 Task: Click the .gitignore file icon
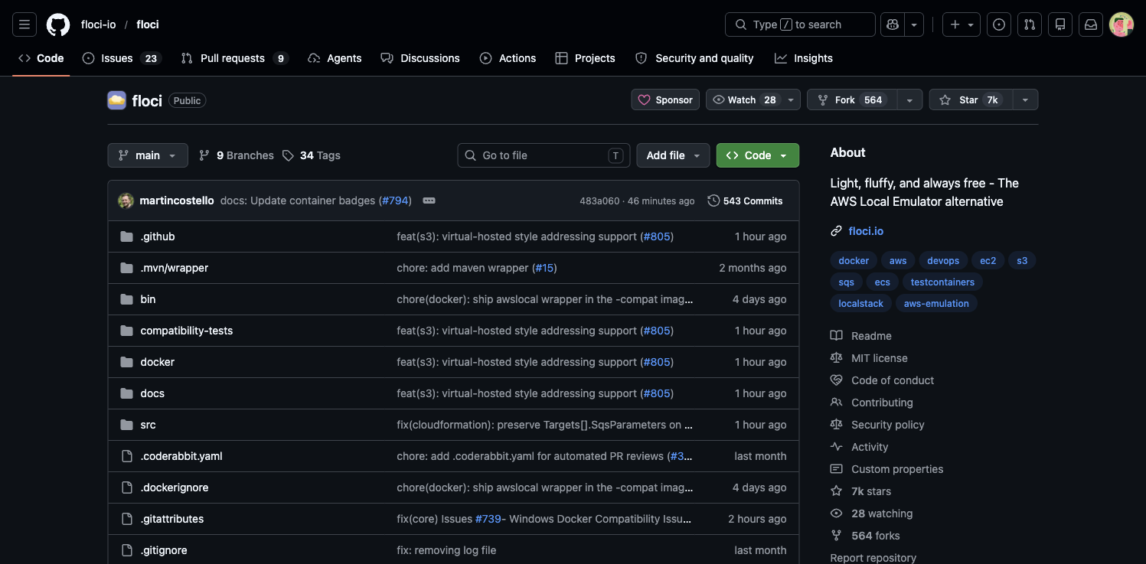[x=127, y=550]
